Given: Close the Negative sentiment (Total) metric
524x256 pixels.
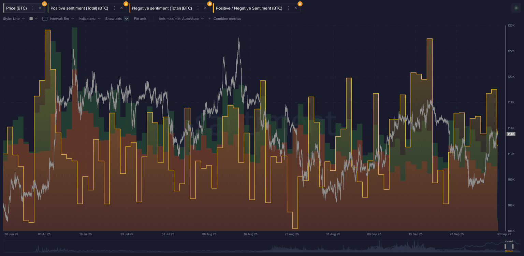Looking at the screenshot, I should coord(205,8).
